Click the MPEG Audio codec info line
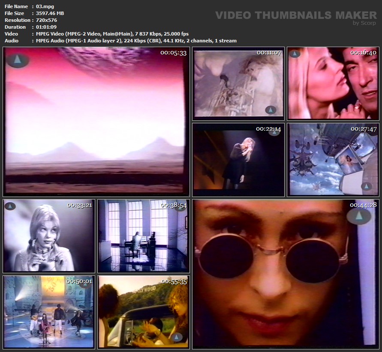This screenshot has height=352, width=382. coord(136,41)
